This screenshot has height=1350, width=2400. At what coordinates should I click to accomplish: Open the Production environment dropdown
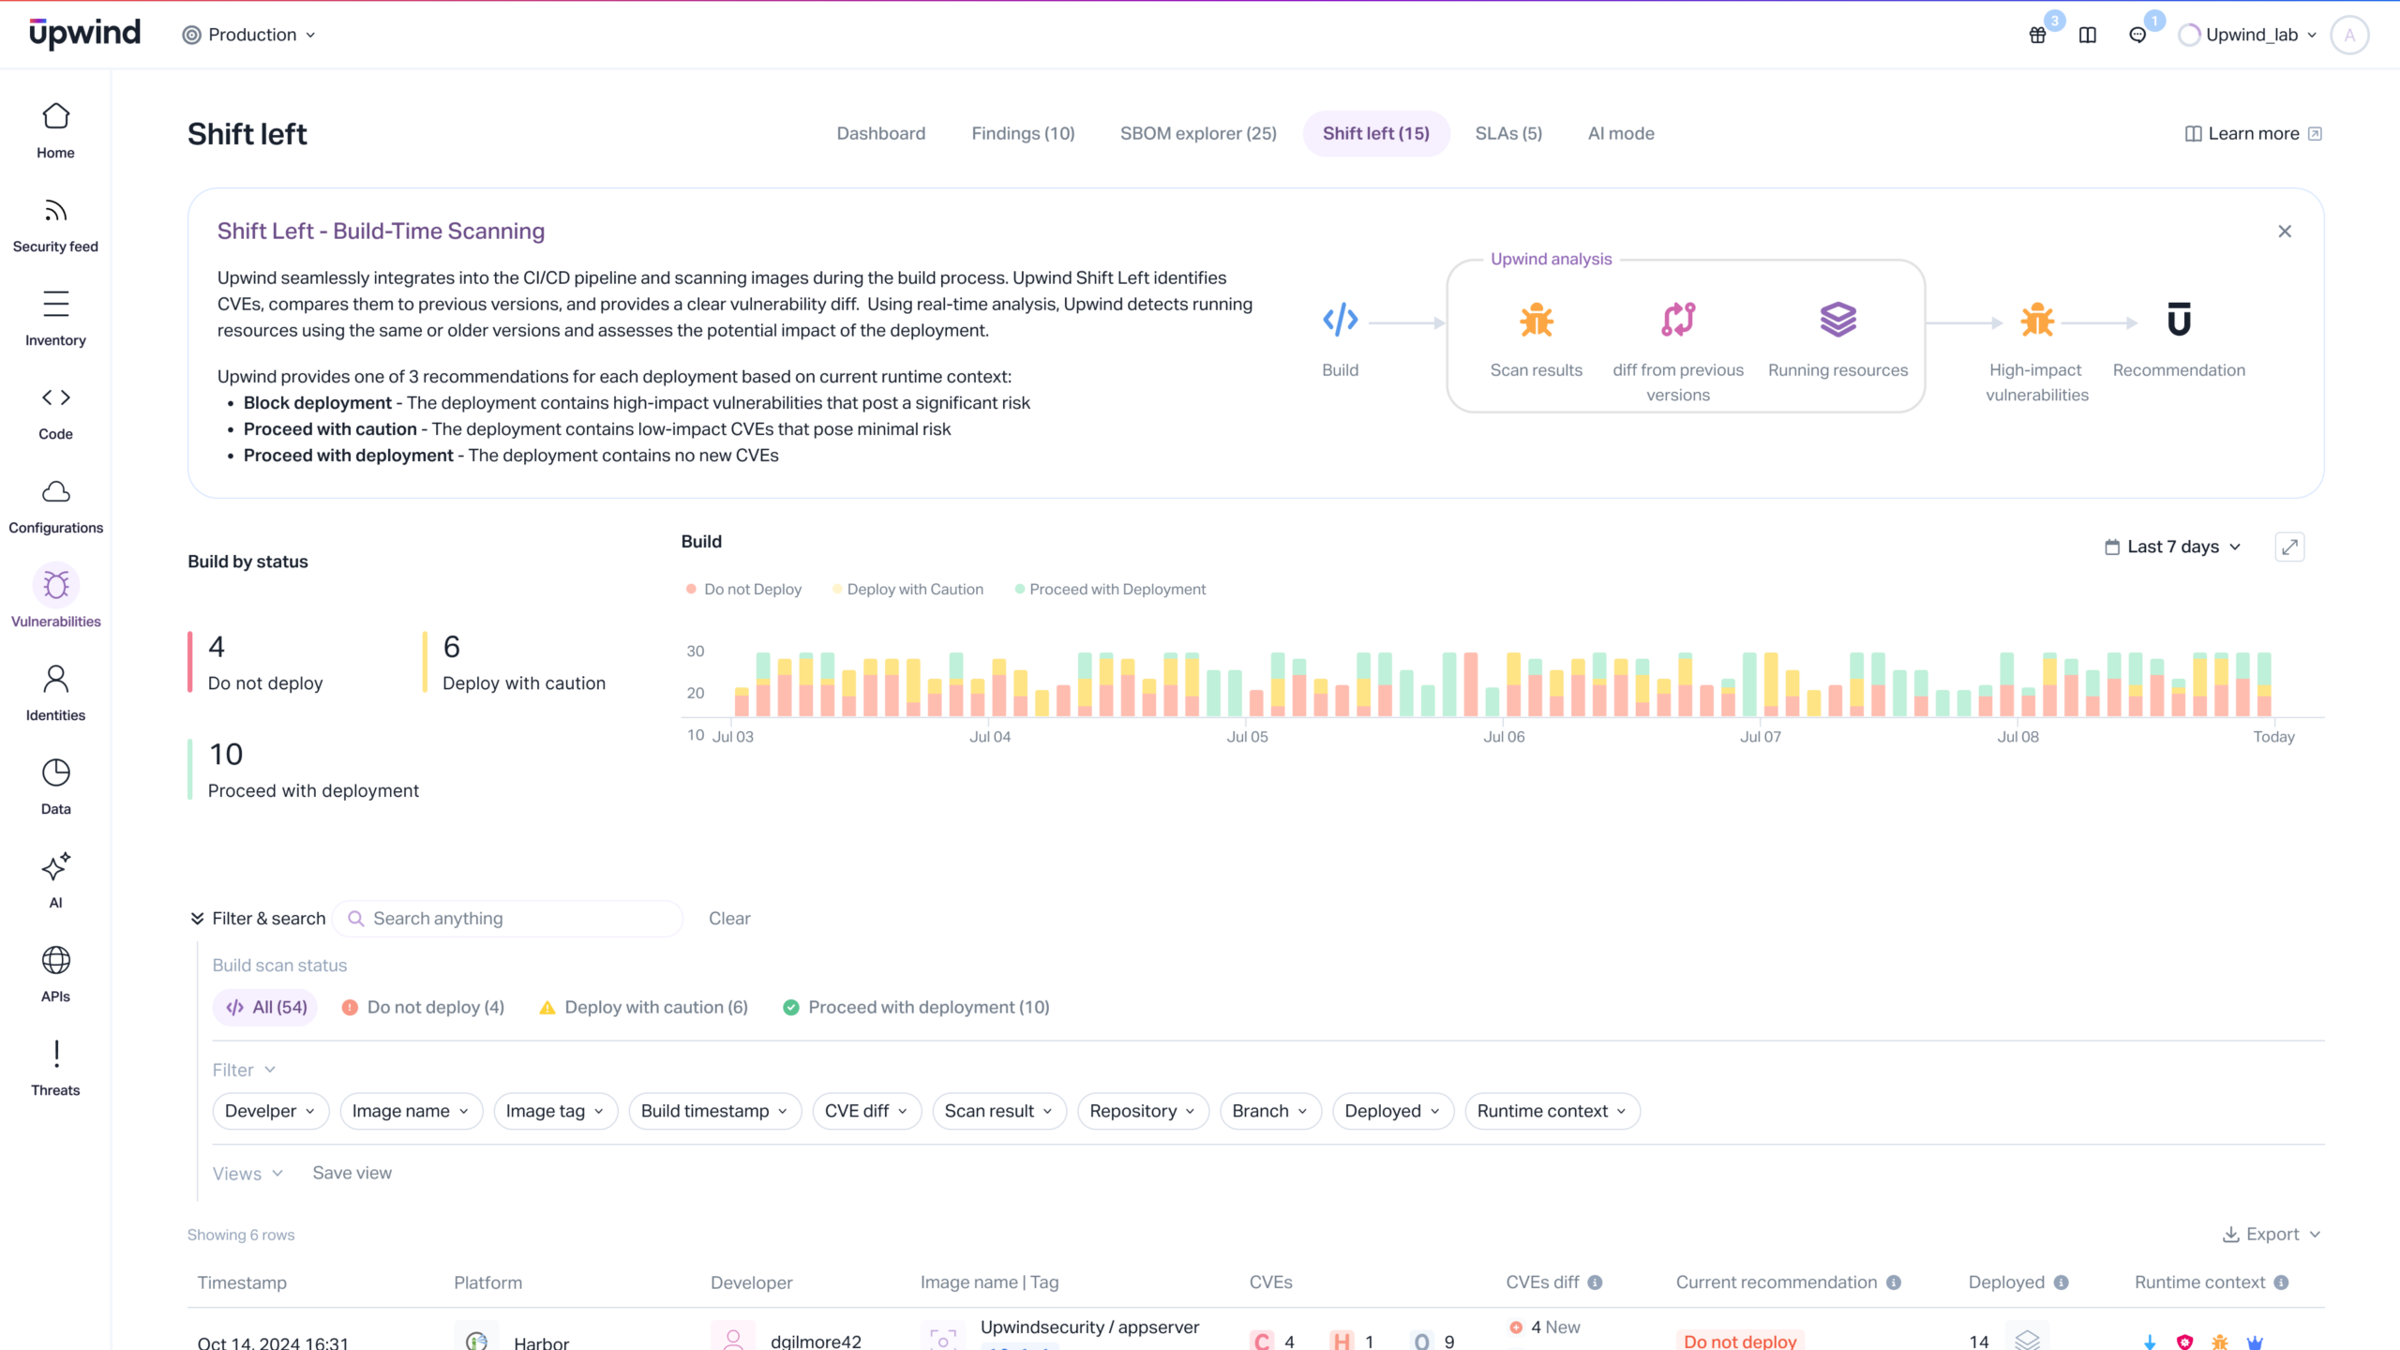(x=249, y=35)
